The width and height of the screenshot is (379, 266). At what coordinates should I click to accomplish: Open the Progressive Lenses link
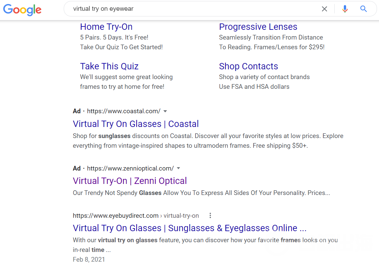pos(258,27)
